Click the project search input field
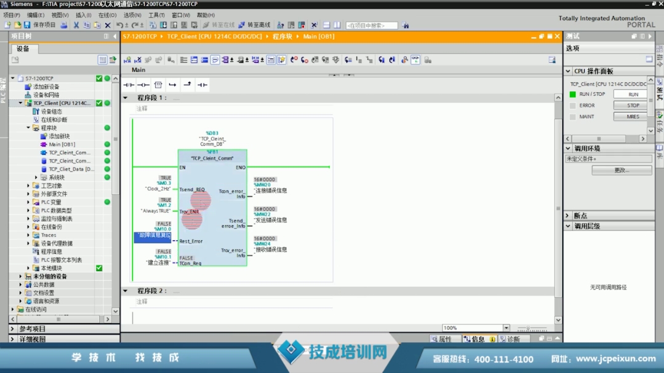This screenshot has width=664, height=373. (371, 25)
